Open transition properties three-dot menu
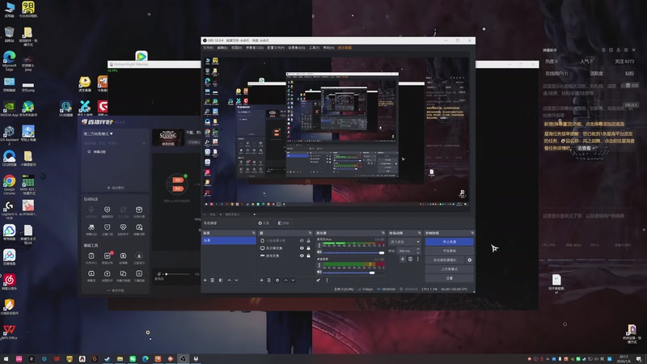The width and height of the screenshot is (647, 364). [417, 259]
